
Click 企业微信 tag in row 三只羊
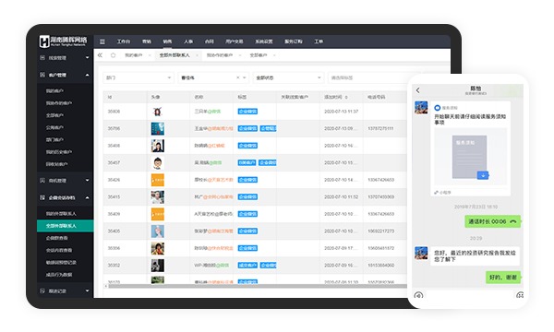[x=247, y=112]
